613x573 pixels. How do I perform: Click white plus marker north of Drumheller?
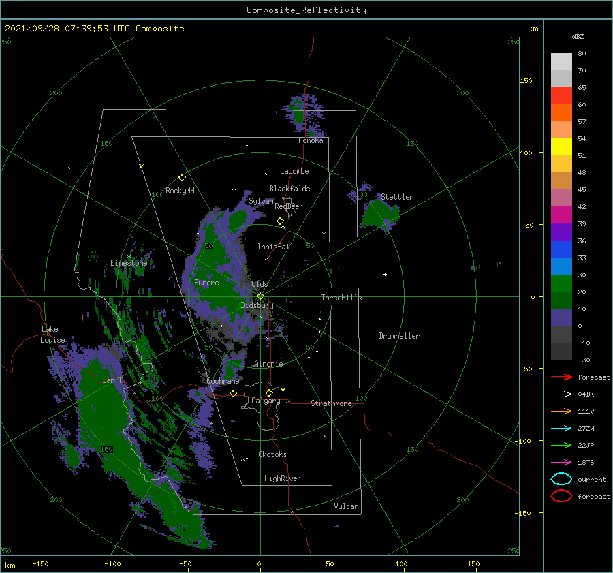(x=385, y=274)
